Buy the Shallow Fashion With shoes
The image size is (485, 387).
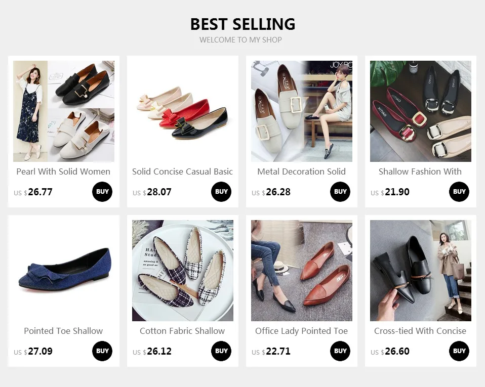[x=459, y=192]
